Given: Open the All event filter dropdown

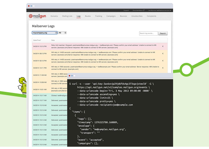Looking at the screenshot, I should coord(62,33).
